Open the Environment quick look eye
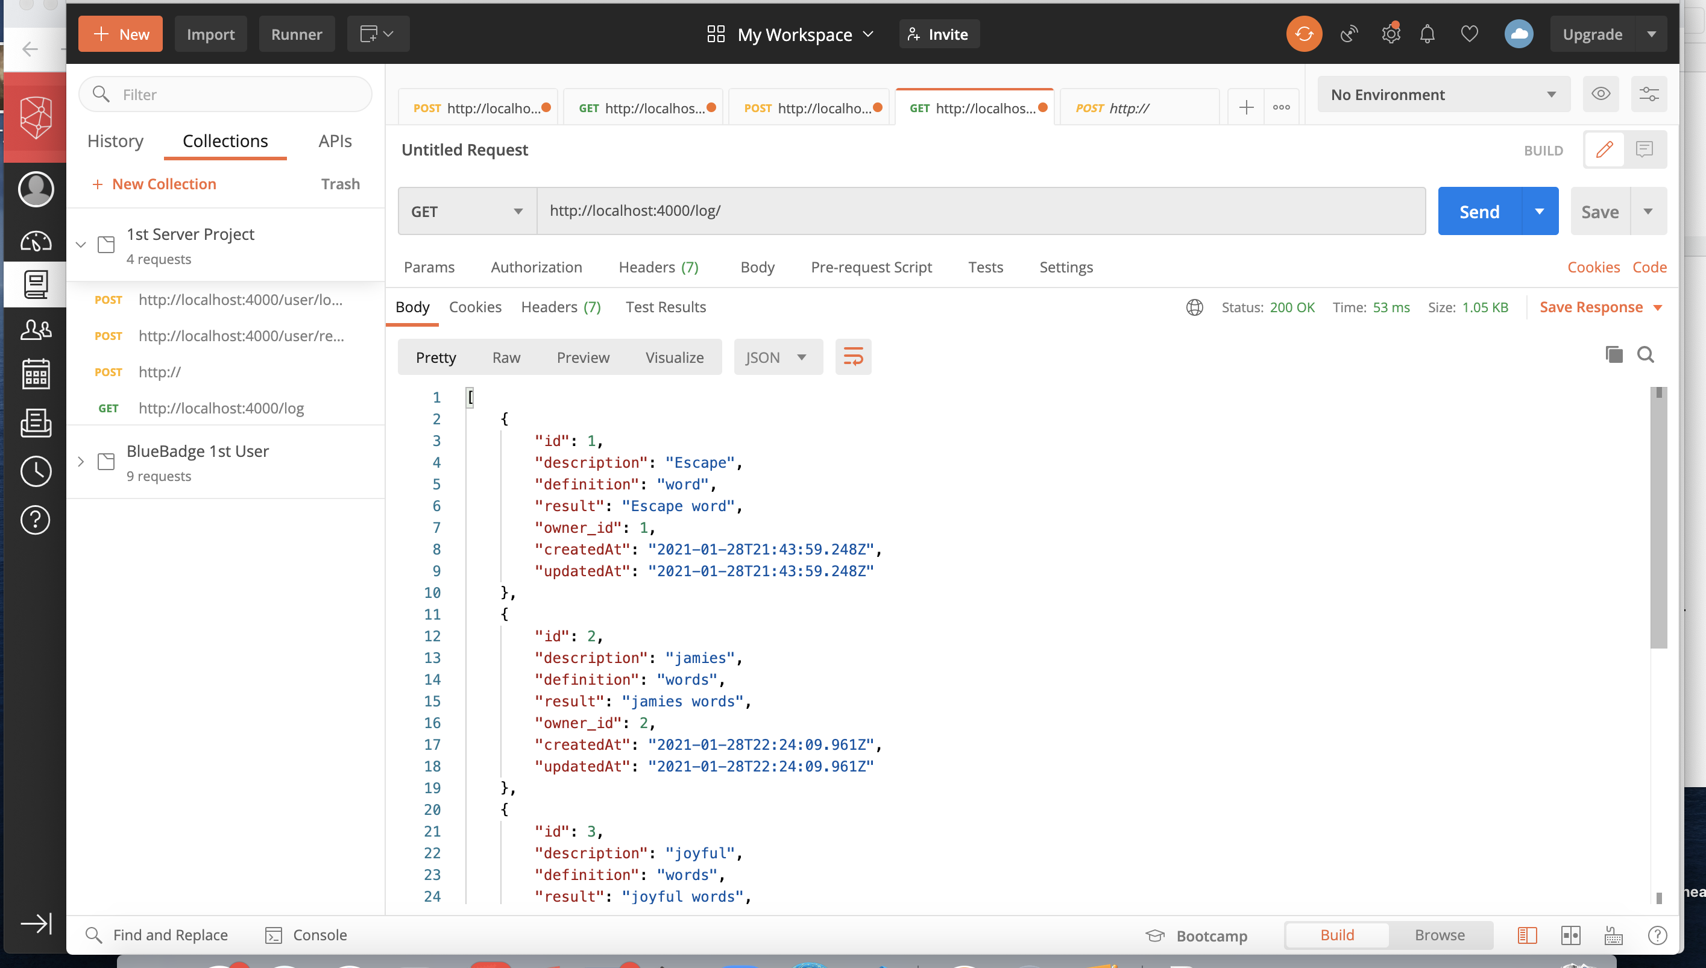This screenshot has height=968, width=1706. [1601, 94]
